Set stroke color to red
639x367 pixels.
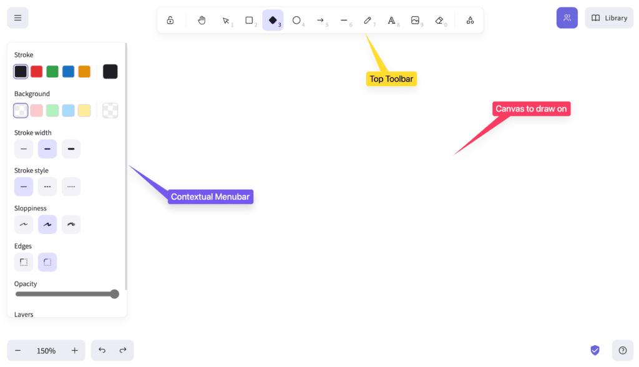coord(36,71)
